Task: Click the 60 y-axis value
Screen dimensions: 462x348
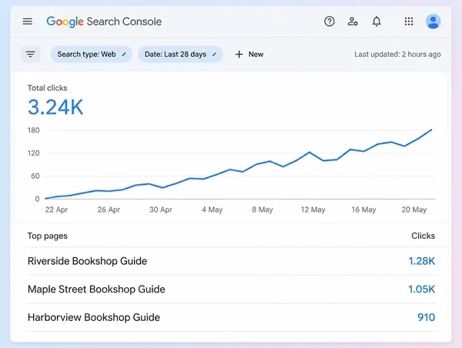Action: click(35, 176)
